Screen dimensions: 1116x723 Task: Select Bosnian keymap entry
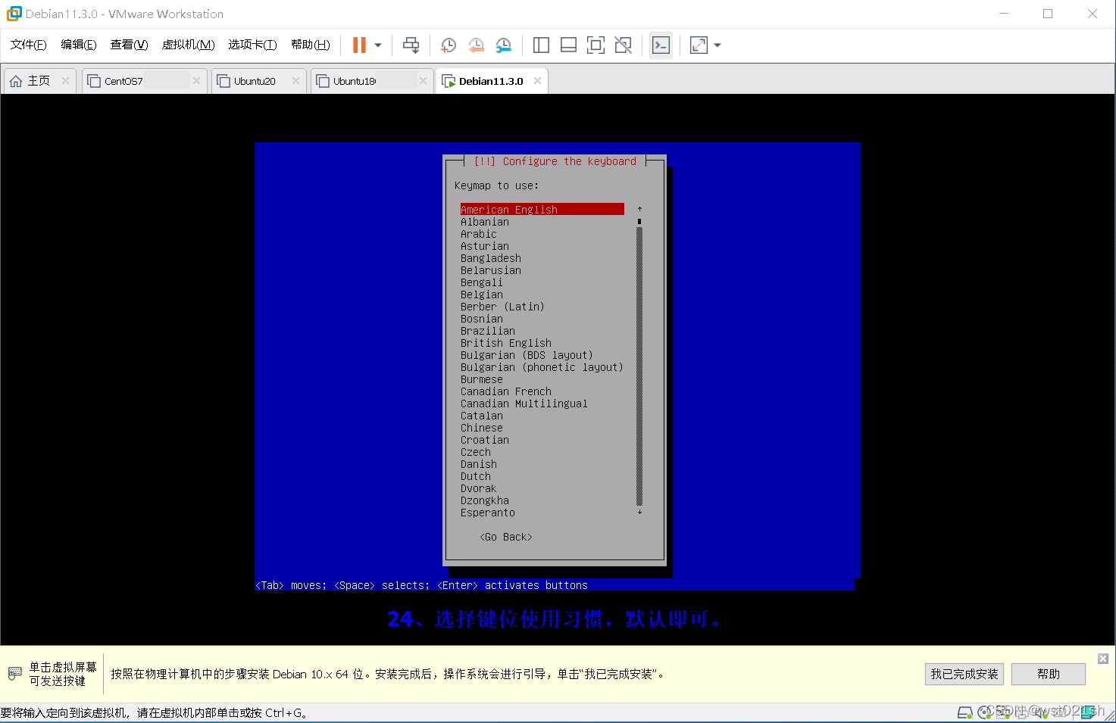[482, 319]
